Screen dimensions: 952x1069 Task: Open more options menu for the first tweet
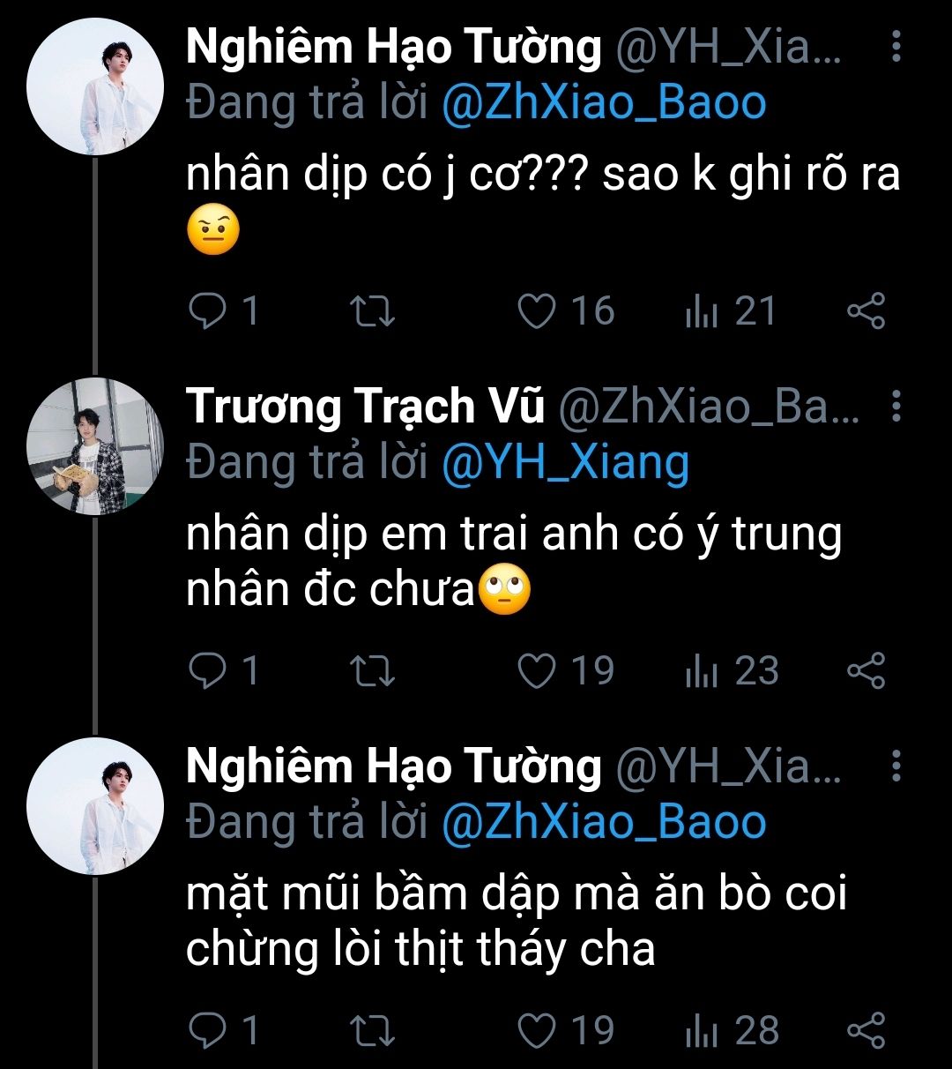[896, 47]
